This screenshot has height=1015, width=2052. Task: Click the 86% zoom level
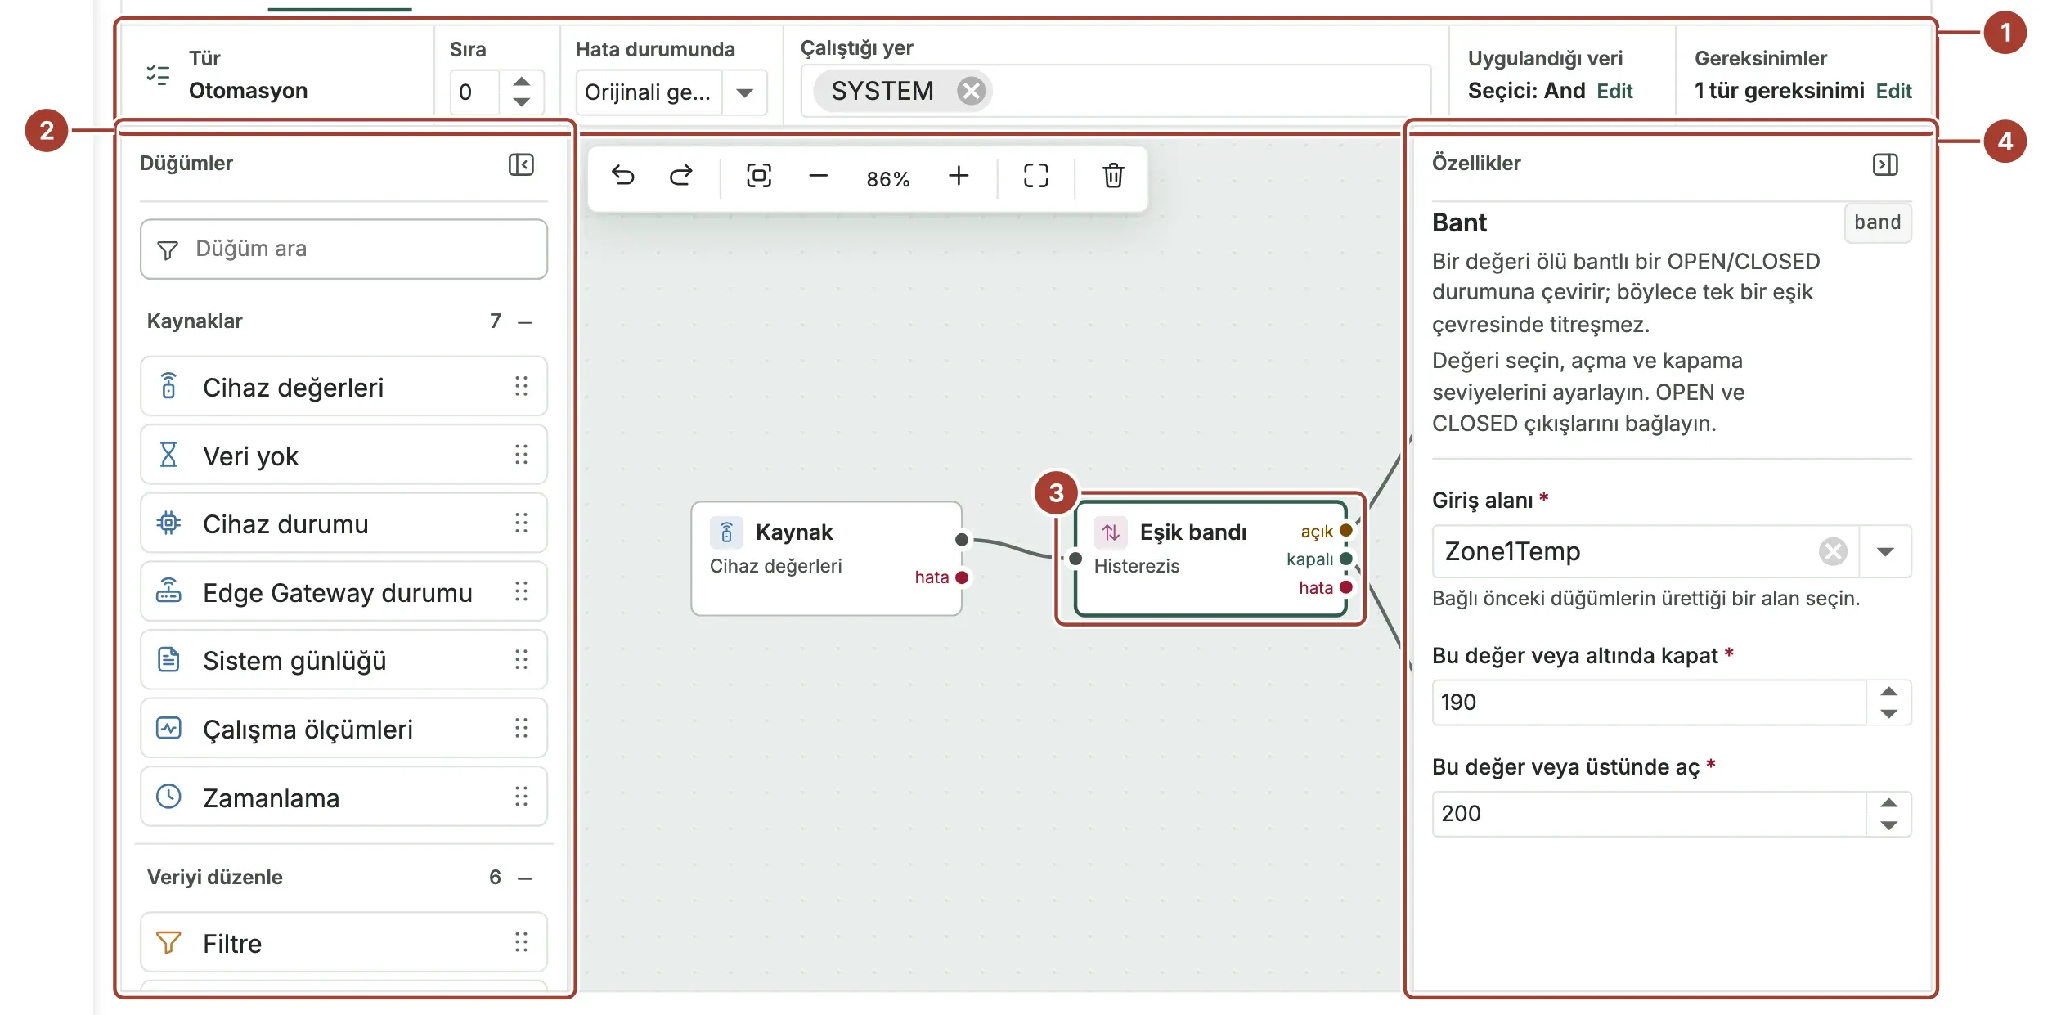click(x=888, y=178)
